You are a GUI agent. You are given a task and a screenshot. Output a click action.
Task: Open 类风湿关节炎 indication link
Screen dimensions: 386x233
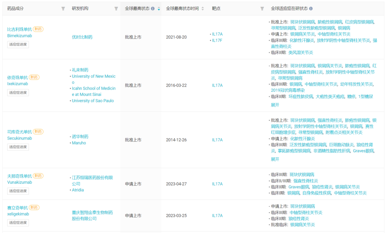301,53
